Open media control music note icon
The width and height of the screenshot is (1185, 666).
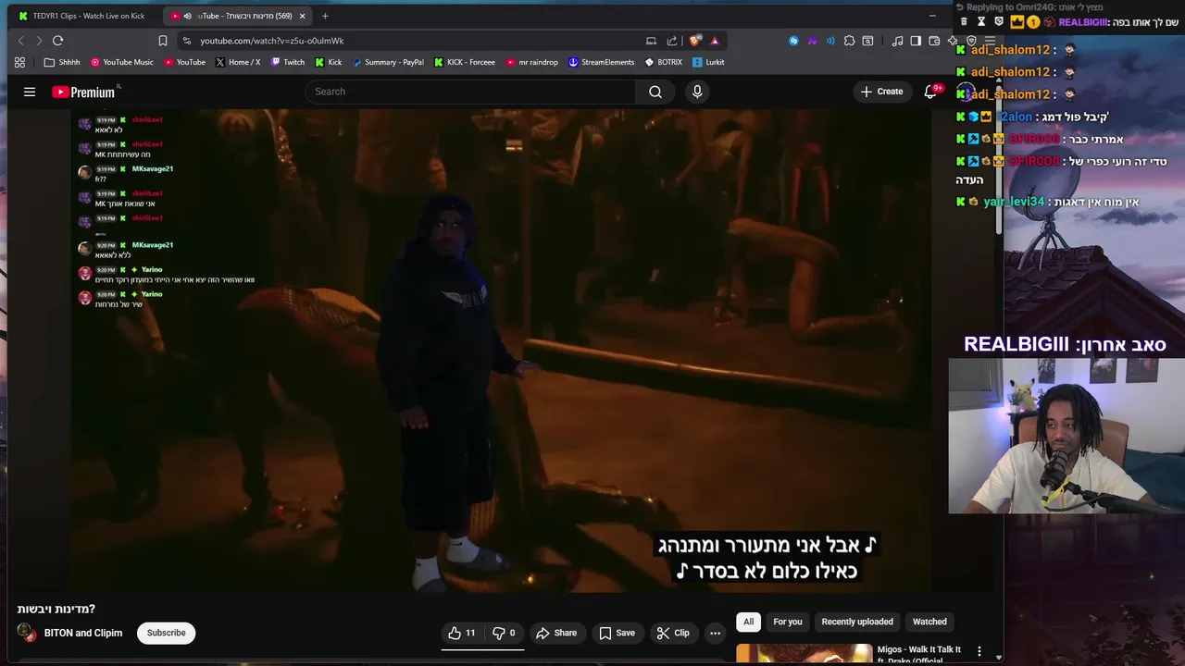[897, 41]
